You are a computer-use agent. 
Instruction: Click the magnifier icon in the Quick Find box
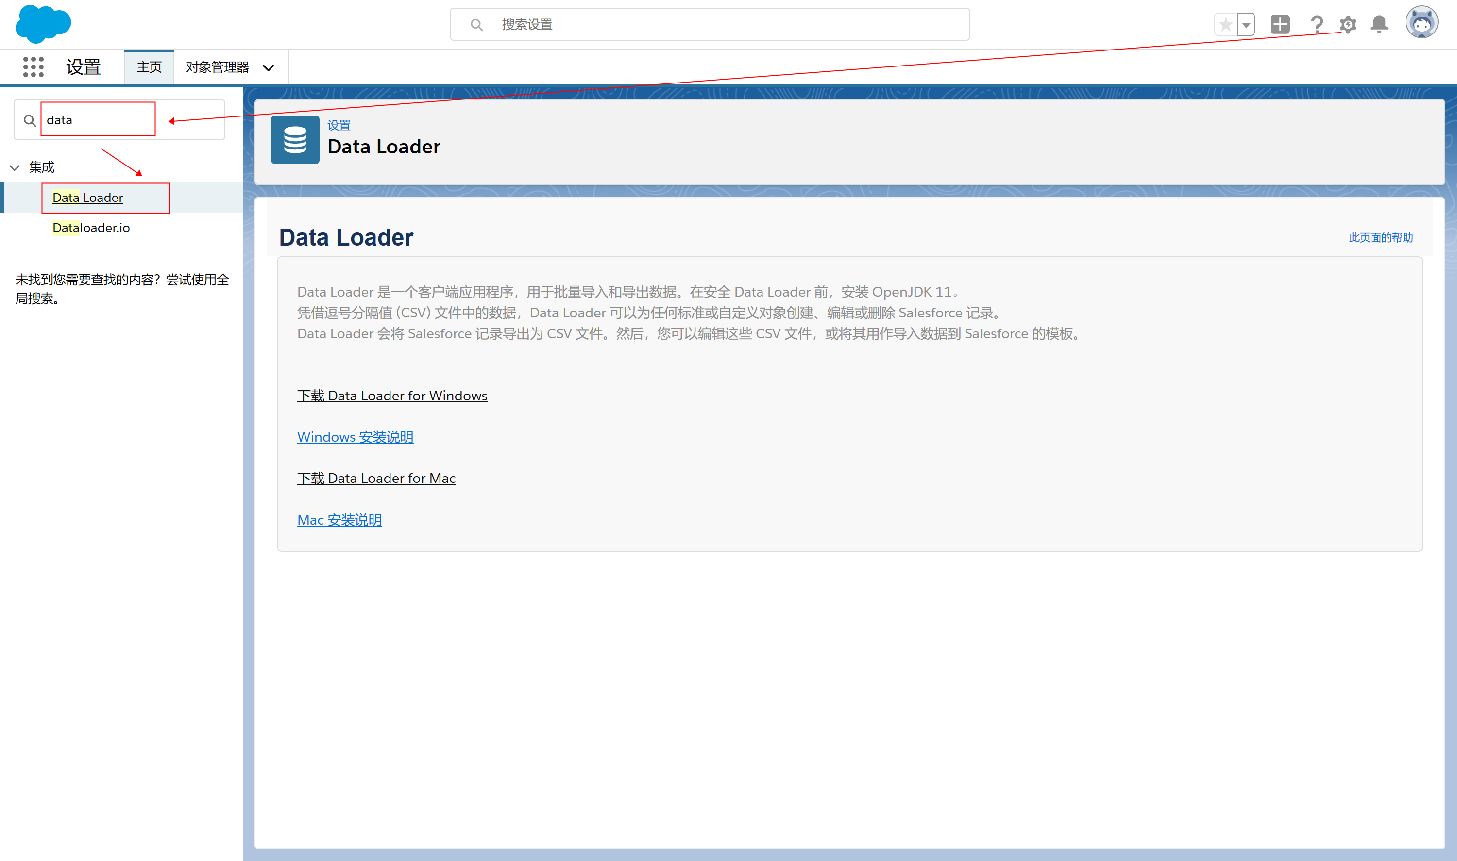30,119
